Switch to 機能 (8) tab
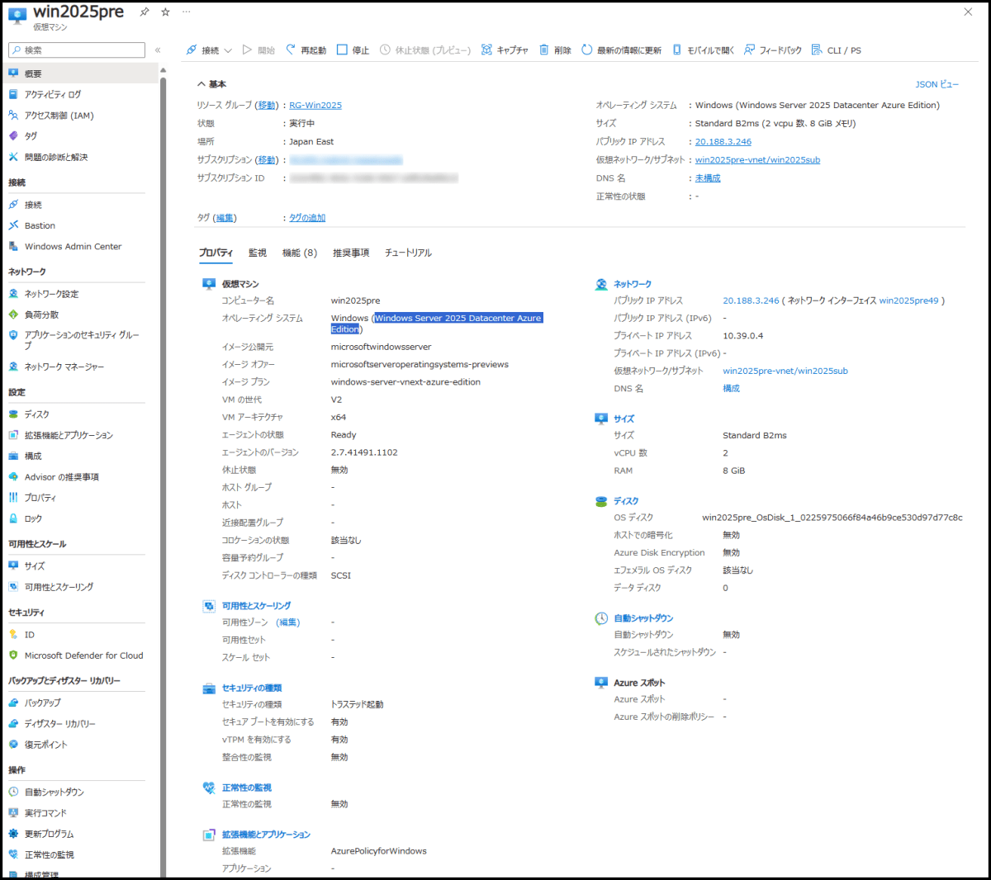This screenshot has width=991, height=880. 300,253
